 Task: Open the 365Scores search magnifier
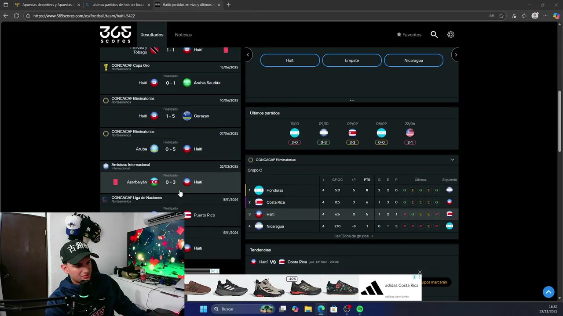(434, 35)
